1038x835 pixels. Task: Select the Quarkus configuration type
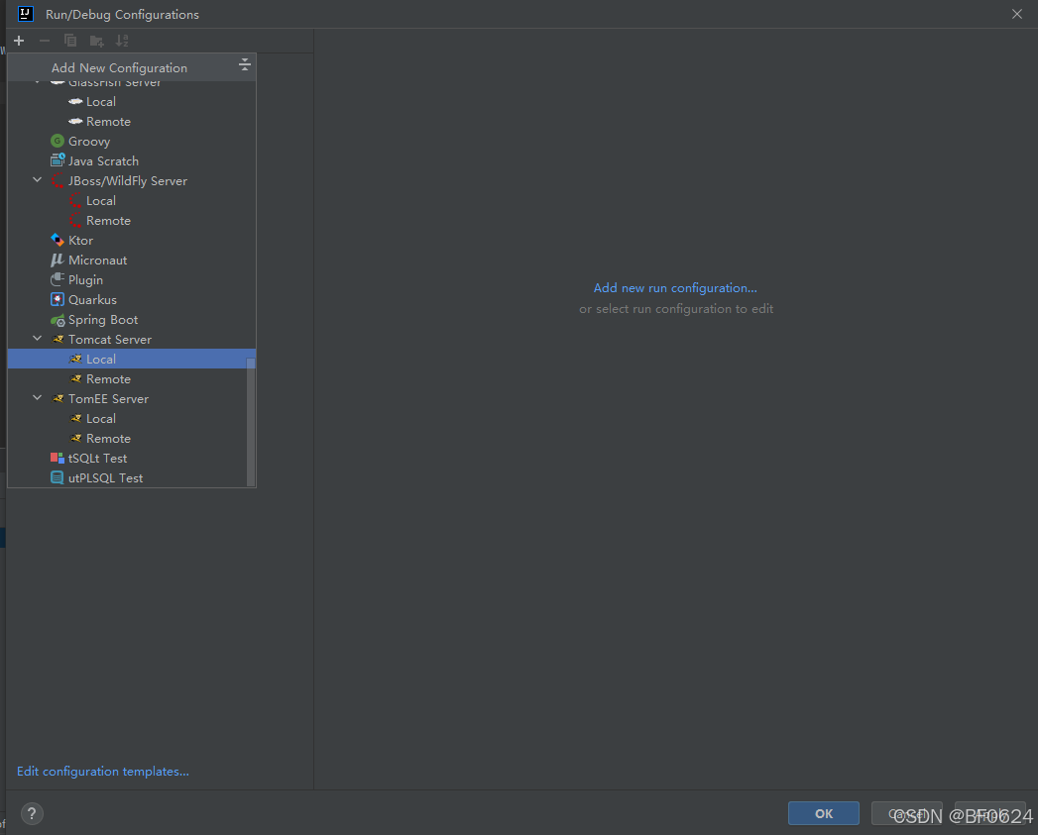131,300
